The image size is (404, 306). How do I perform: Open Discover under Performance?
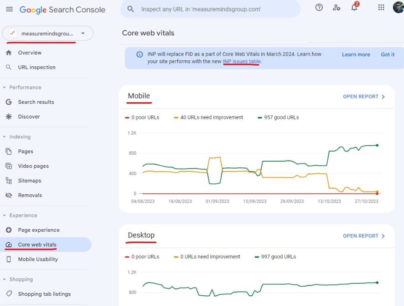(29, 116)
